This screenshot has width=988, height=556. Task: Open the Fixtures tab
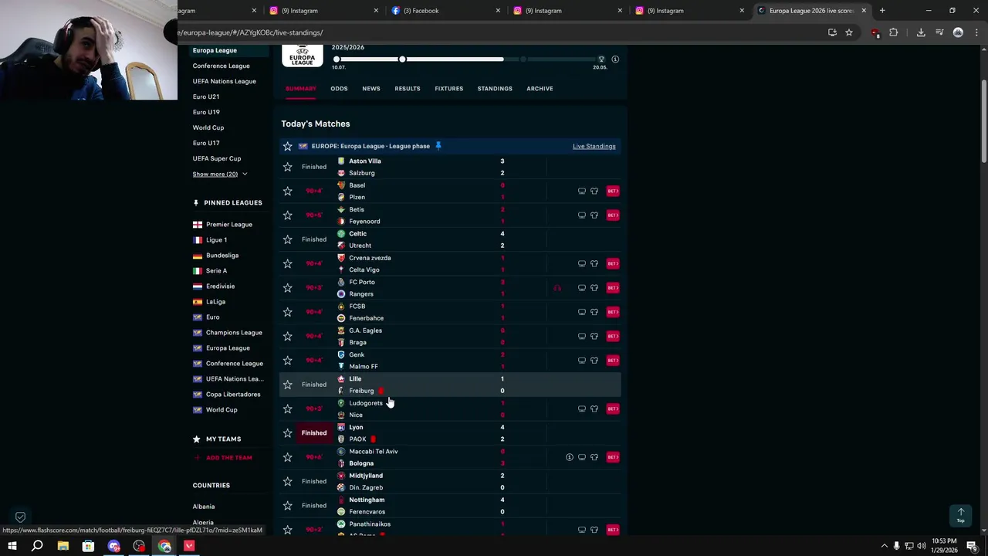pos(448,89)
